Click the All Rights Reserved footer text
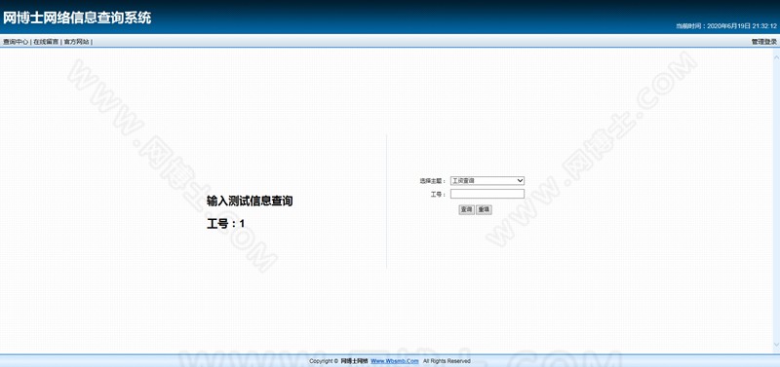Image resolution: width=780 pixels, height=367 pixels. (x=447, y=361)
